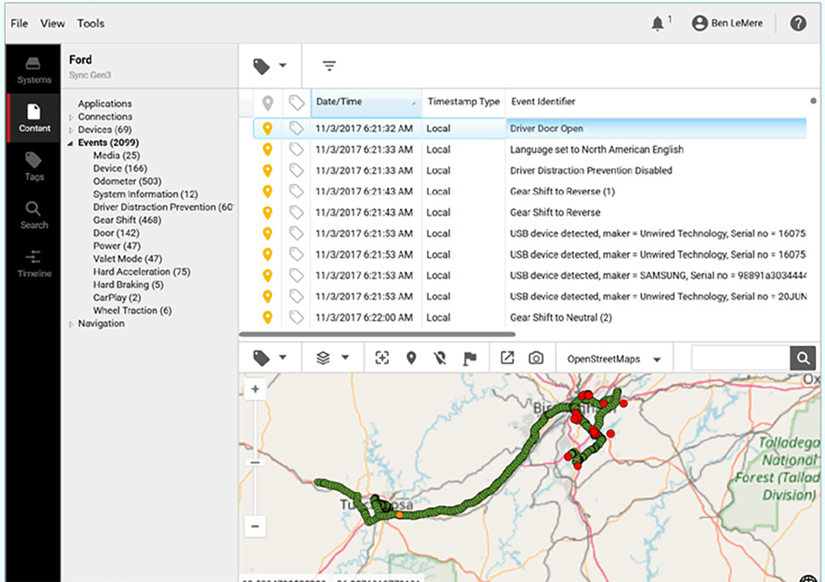Click the map search magnifier button

[802, 358]
